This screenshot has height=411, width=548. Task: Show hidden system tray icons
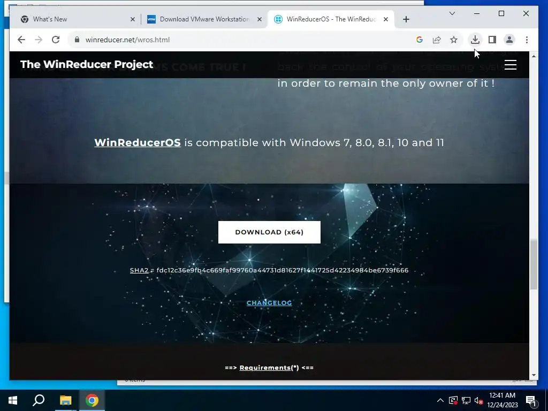440,400
